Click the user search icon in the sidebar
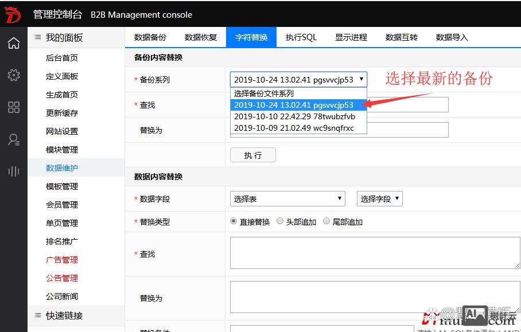The width and height of the screenshot is (521, 332). pyautogui.click(x=10, y=139)
